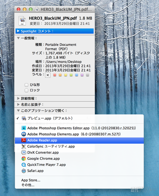The width and height of the screenshot is (159, 196).
Task: Choose Adobe Photoshop Elements.app 6.0
Action: (x=79, y=134)
